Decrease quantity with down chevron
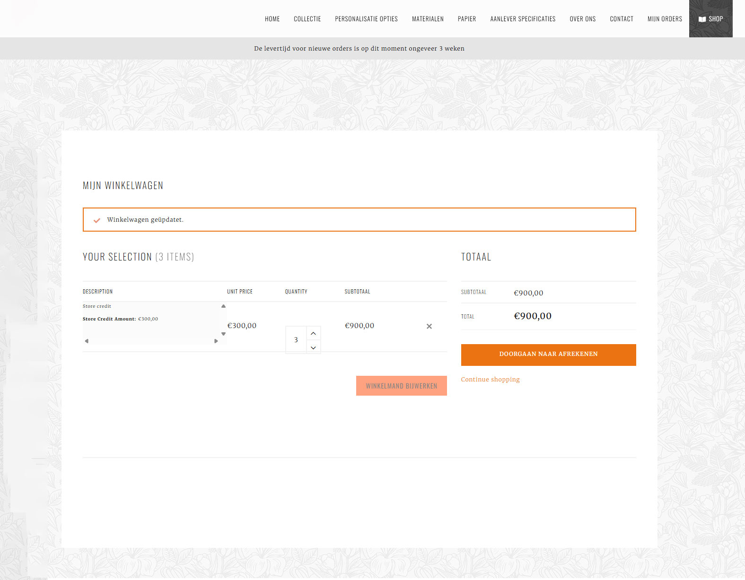745x580 pixels. pos(313,347)
